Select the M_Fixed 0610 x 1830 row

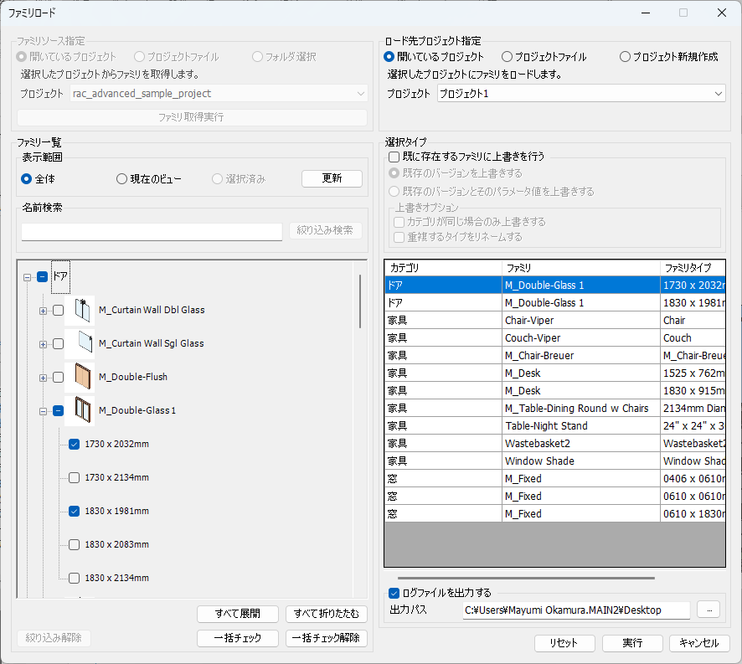[555, 514]
